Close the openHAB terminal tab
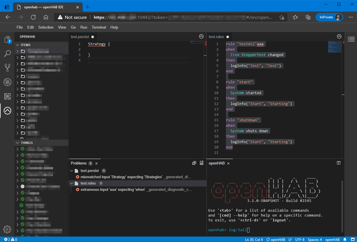The image size is (357, 242). (229, 163)
